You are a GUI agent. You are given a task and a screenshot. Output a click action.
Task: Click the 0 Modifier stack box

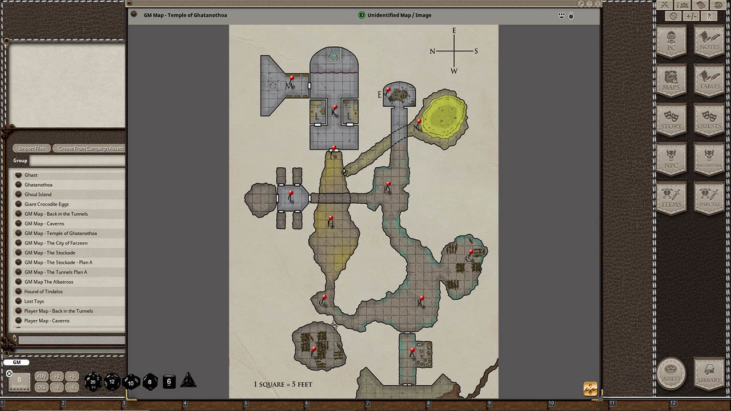(x=19, y=381)
